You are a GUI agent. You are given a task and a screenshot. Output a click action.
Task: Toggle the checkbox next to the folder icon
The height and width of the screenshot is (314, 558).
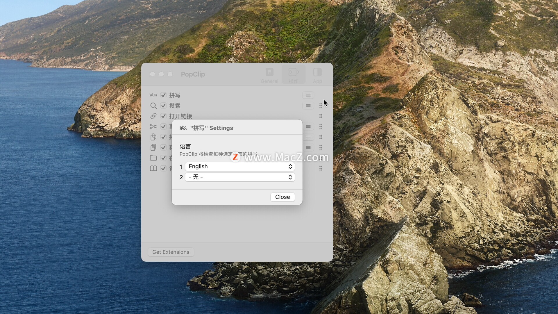[x=163, y=158]
